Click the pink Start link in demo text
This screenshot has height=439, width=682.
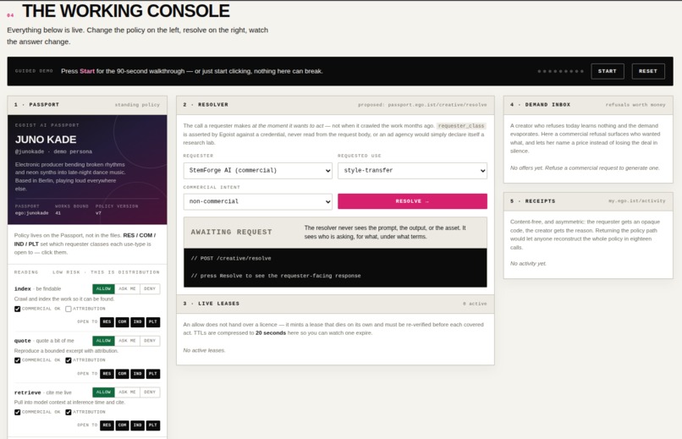87,71
